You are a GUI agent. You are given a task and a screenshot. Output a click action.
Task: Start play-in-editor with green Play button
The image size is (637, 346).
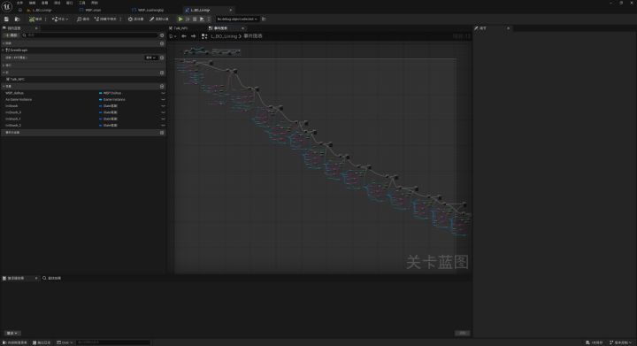[x=180, y=19]
